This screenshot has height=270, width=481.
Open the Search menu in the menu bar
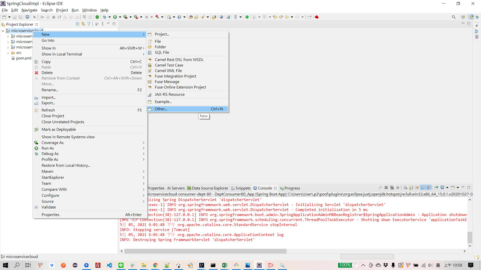click(x=47, y=10)
